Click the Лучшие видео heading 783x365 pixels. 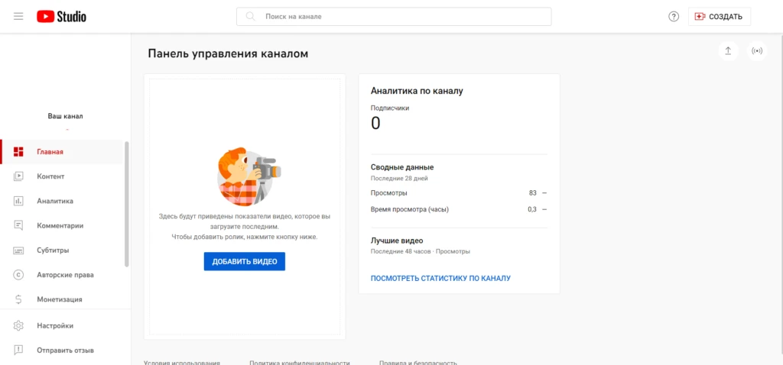[x=397, y=241]
